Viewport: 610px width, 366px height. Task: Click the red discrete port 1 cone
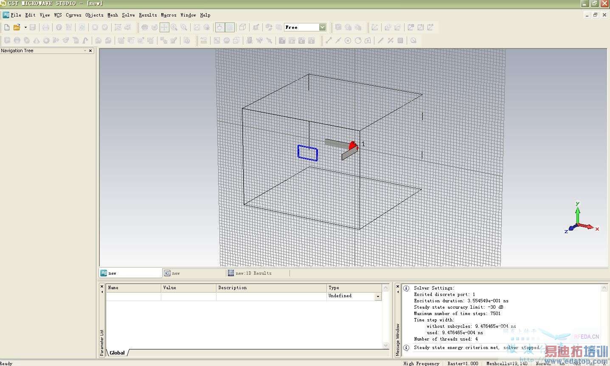tap(353, 146)
